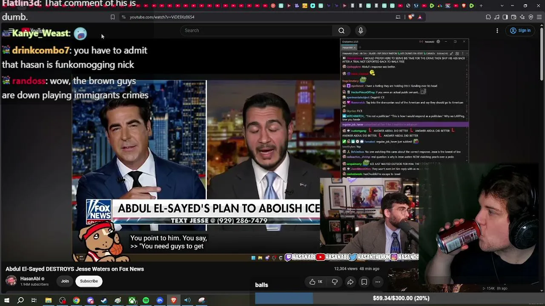View site information in the address bar
The width and height of the screenshot is (545, 306).
click(x=123, y=17)
